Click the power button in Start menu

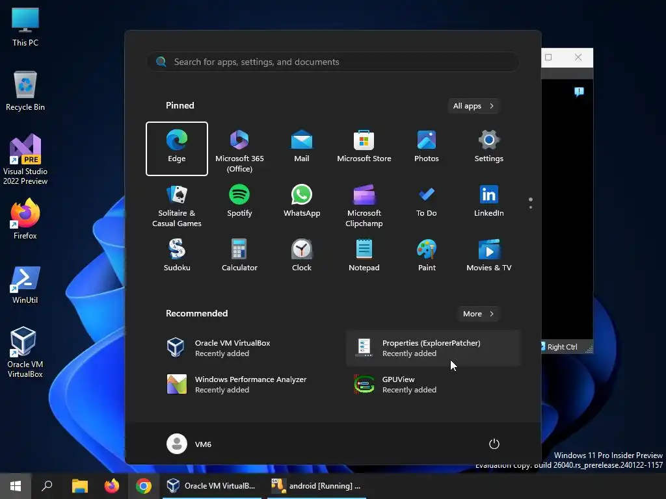pos(494,444)
